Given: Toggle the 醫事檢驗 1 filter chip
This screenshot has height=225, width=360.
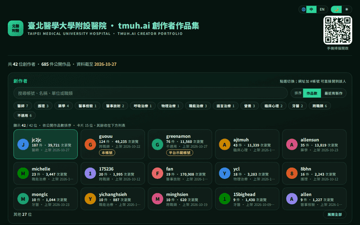Looking at the screenshot, I should click(x=88, y=106).
